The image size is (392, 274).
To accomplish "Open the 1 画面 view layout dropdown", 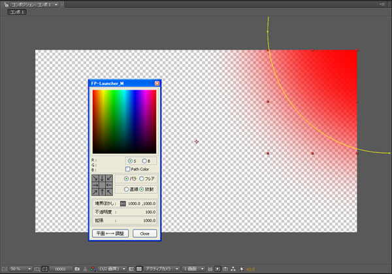I will [x=193, y=269].
